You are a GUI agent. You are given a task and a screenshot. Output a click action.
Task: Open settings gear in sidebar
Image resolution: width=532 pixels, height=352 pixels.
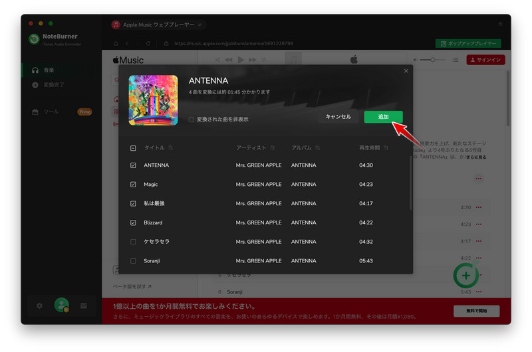pyautogui.click(x=39, y=306)
